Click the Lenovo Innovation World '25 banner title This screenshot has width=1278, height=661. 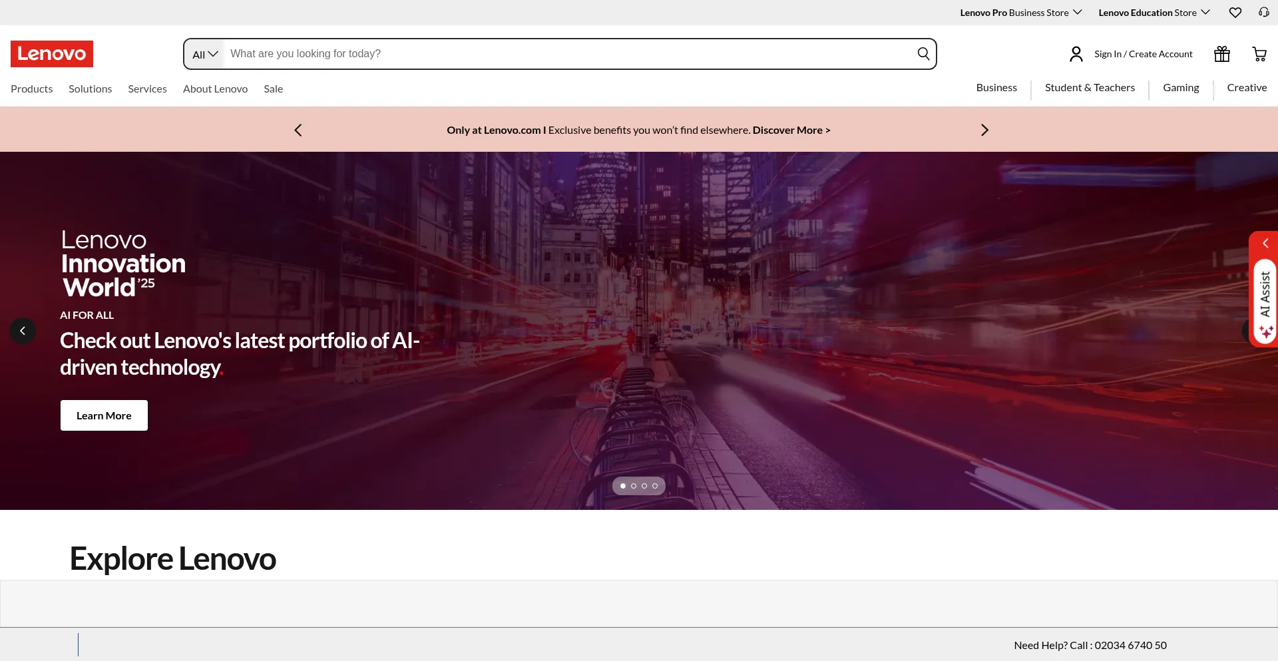[123, 264]
